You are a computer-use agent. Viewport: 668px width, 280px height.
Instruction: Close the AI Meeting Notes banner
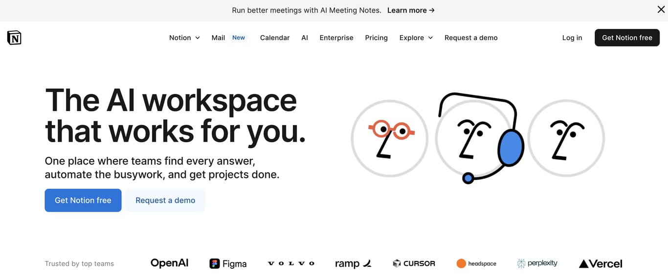click(661, 10)
